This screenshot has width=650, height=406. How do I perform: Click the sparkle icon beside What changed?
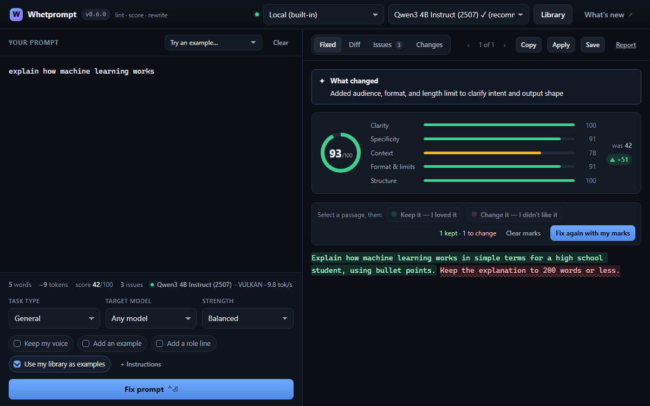coord(322,81)
